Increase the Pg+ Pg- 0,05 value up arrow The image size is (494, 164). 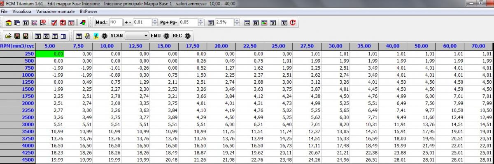[200, 20]
